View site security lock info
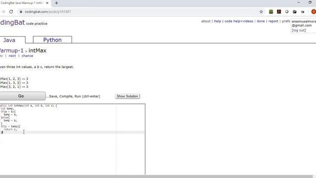The height and width of the screenshot is (178, 316). (x=21, y=12)
